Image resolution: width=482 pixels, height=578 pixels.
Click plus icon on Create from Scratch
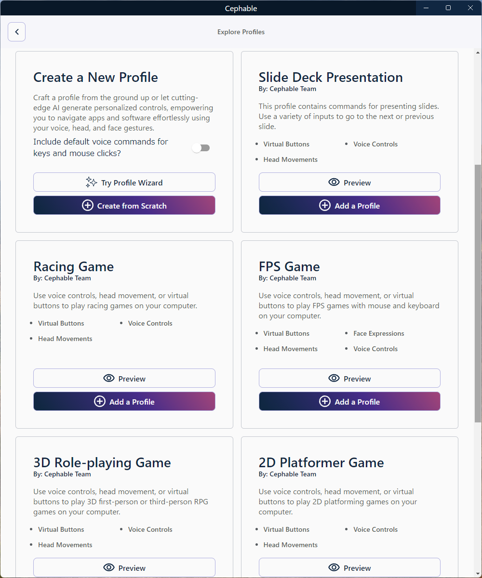point(88,206)
